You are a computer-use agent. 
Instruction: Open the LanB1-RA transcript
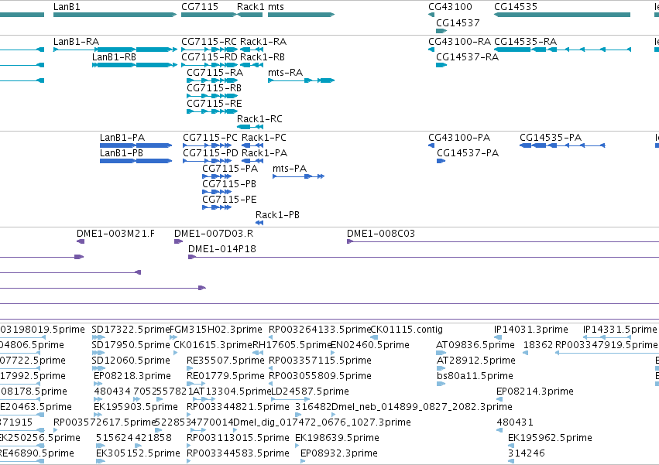[115, 50]
